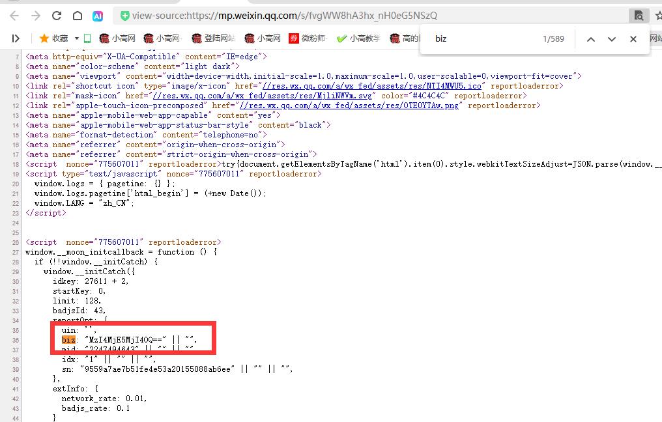Reload the view-source page
The image size is (662, 422).
click(x=57, y=16)
